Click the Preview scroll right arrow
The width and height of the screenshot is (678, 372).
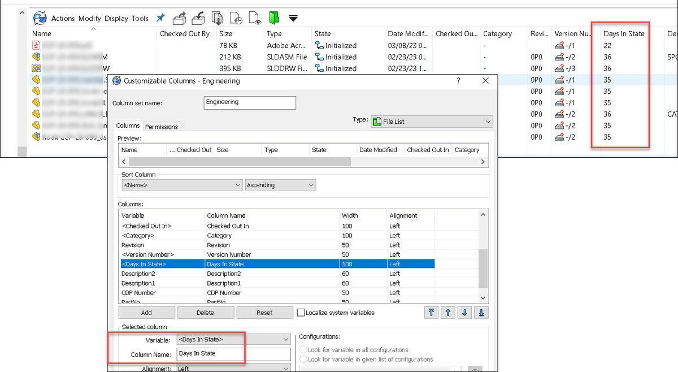tap(483, 162)
